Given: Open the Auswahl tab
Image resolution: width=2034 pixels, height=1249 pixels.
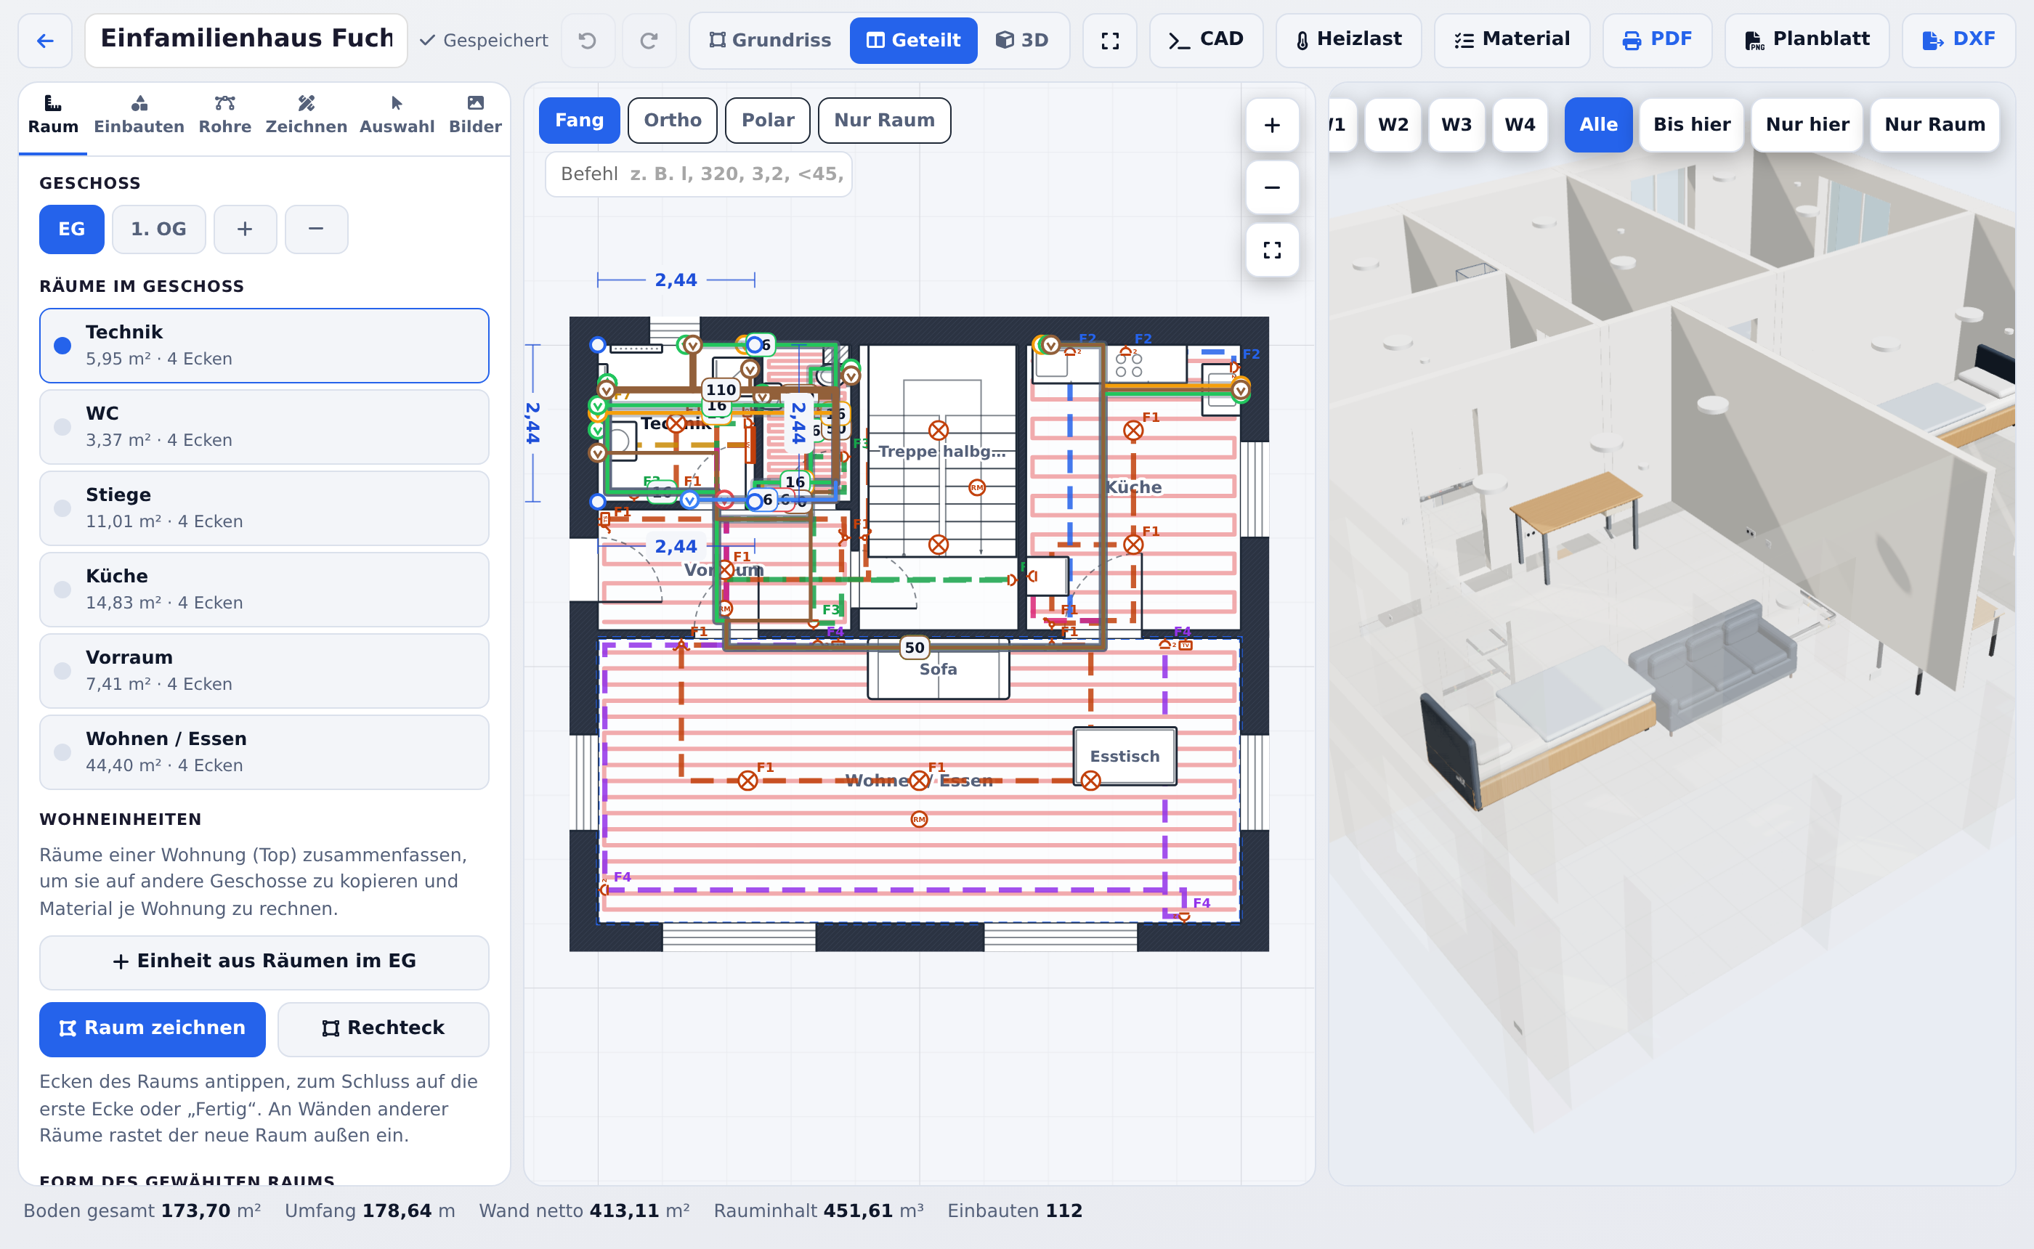Looking at the screenshot, I should click(397, 114).
